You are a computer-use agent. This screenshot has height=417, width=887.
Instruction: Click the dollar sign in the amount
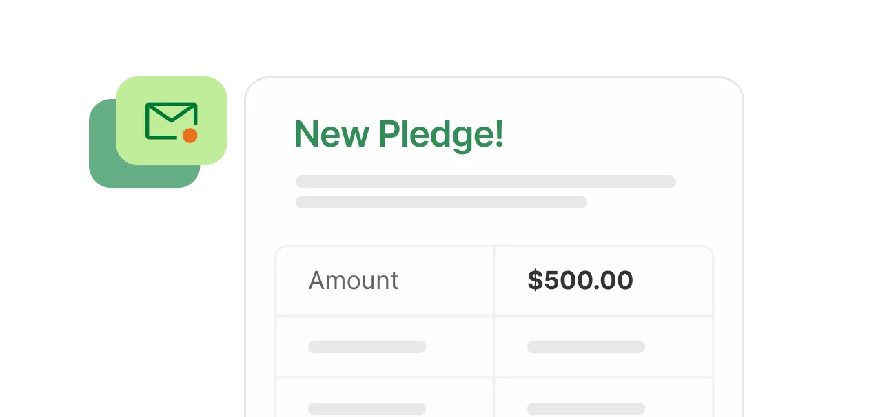pos(535,281)
